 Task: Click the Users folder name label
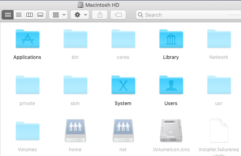pyautogui.click(x=171, y=103)
